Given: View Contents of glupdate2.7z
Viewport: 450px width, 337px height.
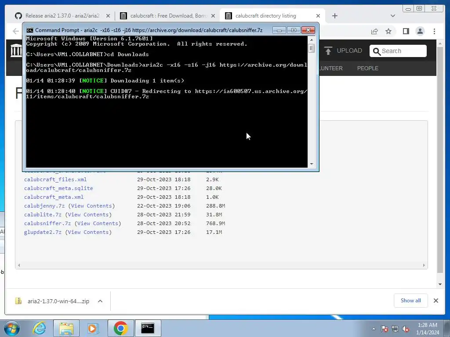Looking at the screenshot, I should pyautogui.click(x=88, y=232).
